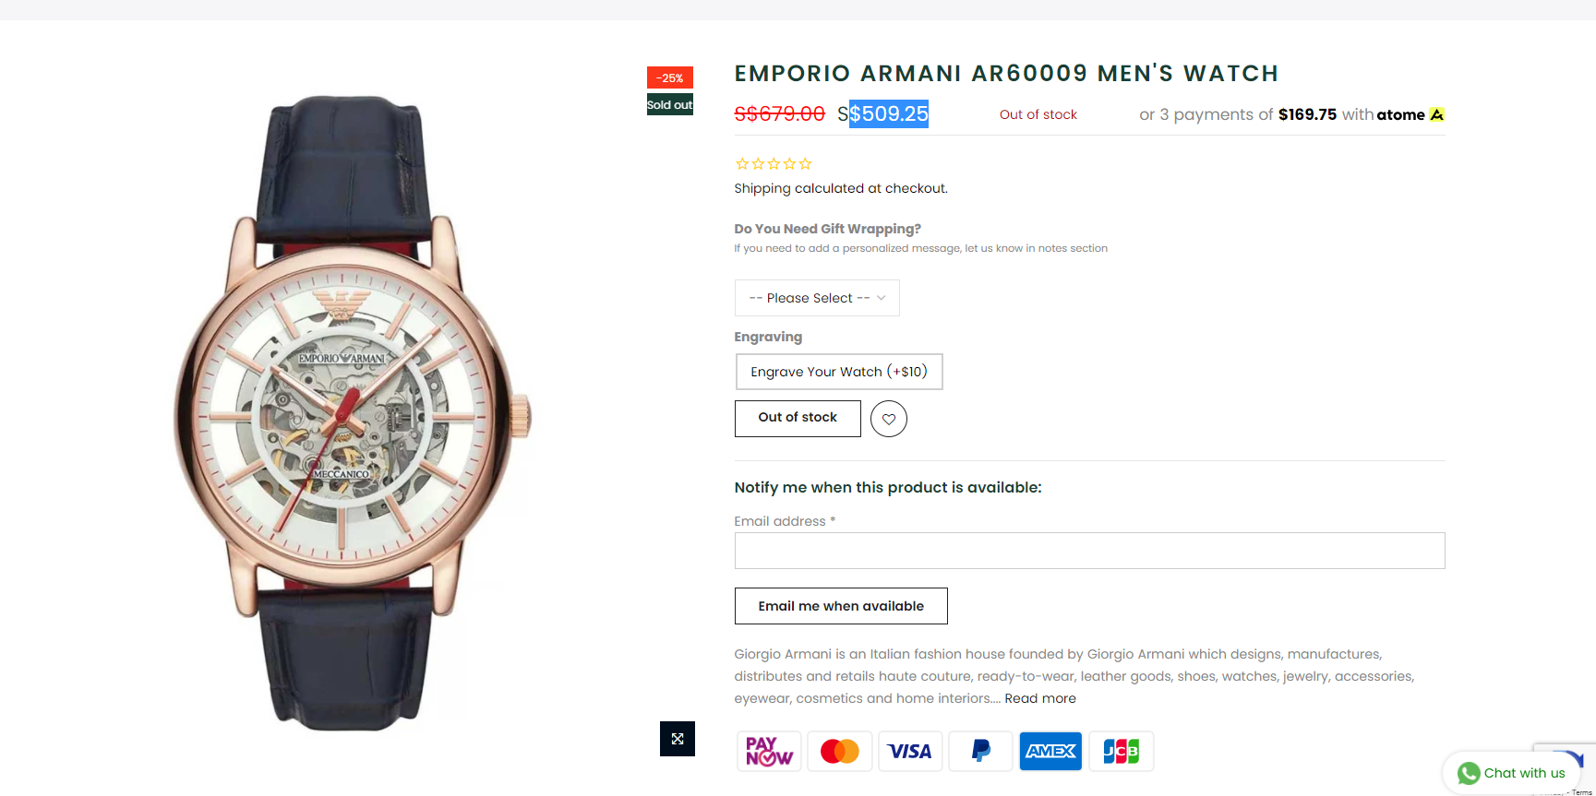1596x796 pixels.
Task: Click the Shipping policy link
Action: point(762,188)
